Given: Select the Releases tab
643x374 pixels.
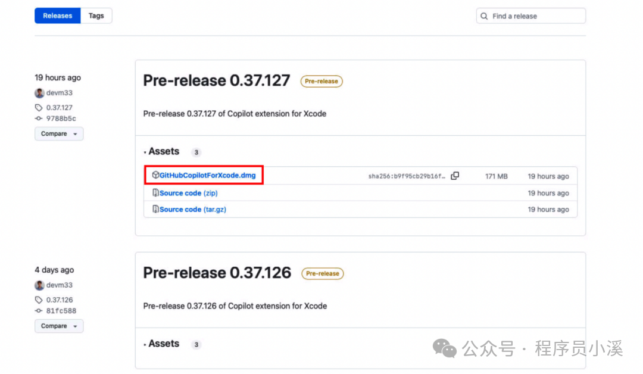Looking at the screenshot, I should (57, 15).
